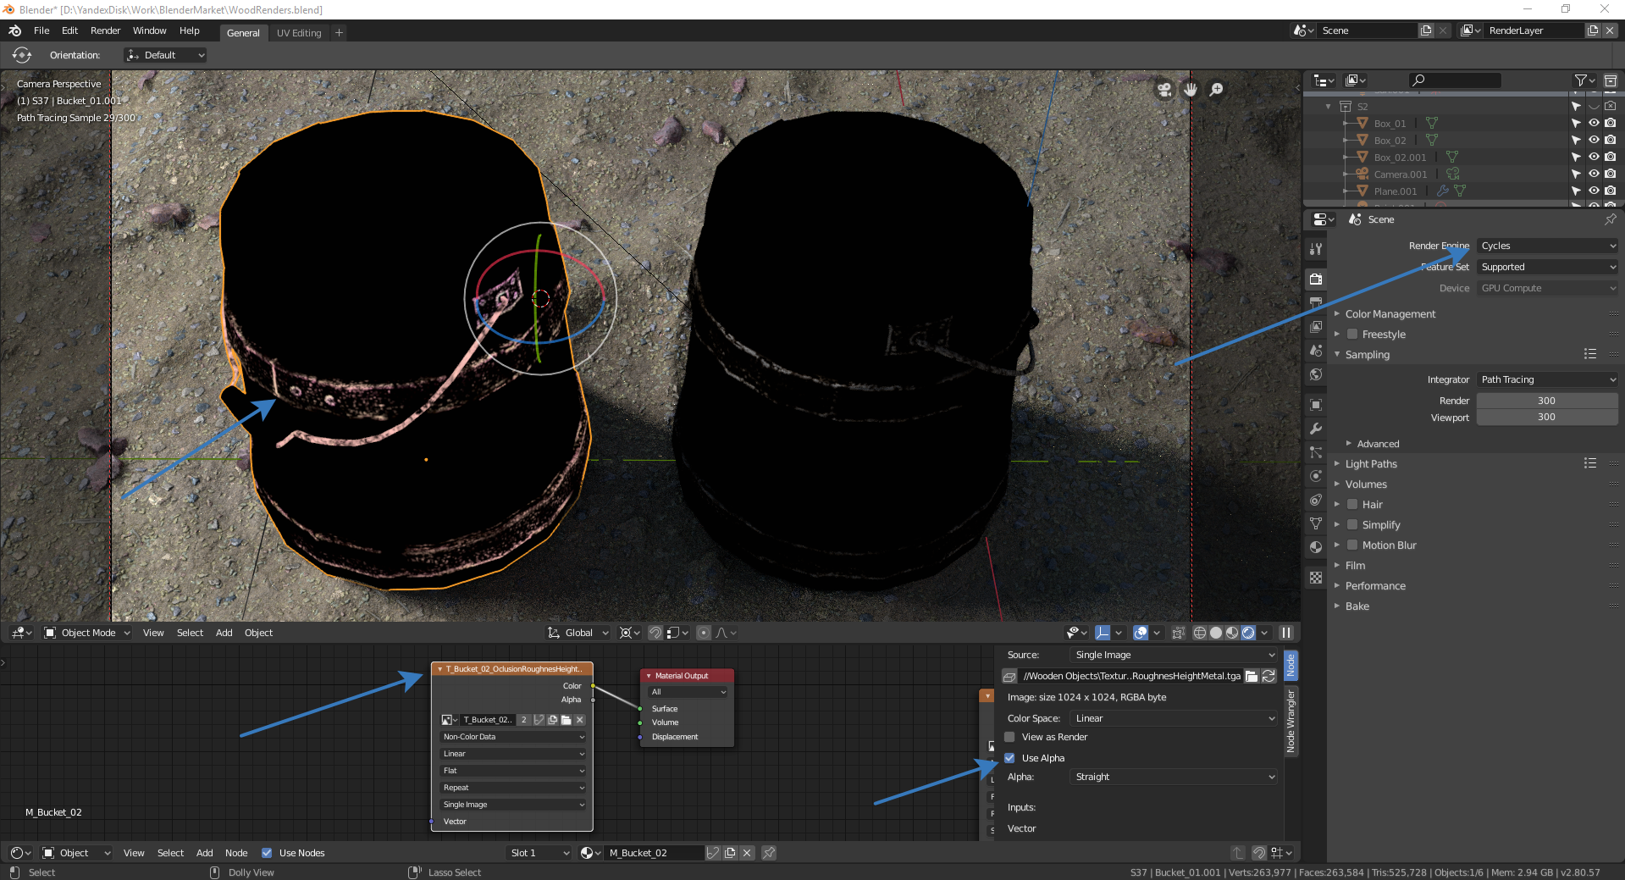Reload the image with refresh icon
1625x880 pixels.
coord(1268,676)
